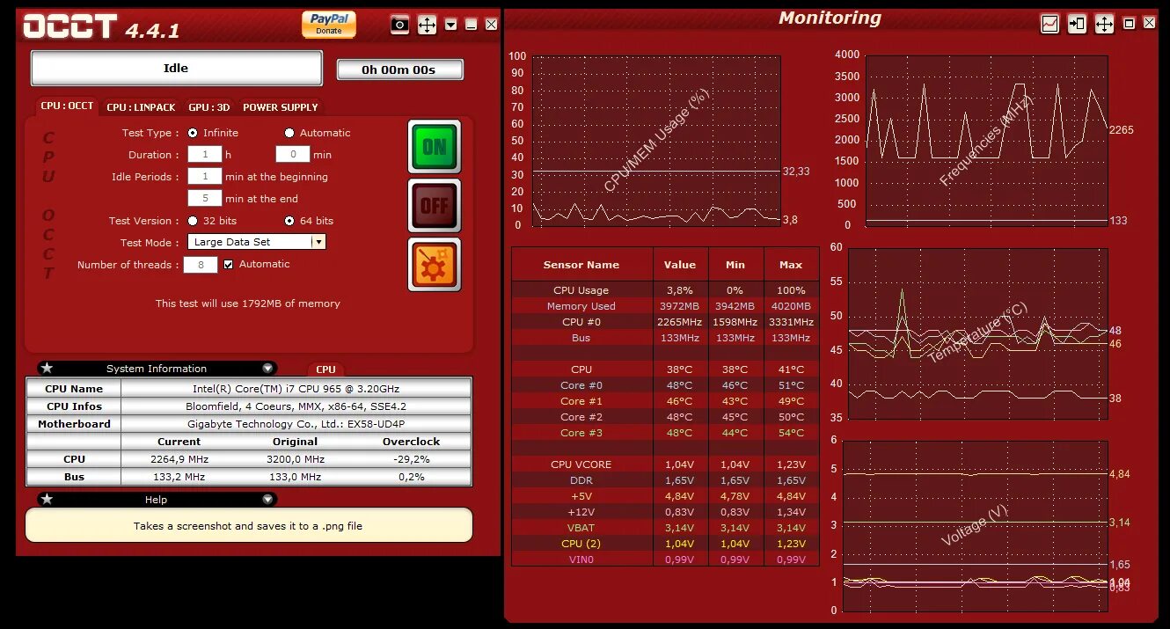
Task: Open the Test Mode dropdown
Action: click(257, 241)
